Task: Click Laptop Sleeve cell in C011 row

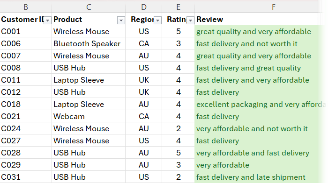Action: point(89,80)
